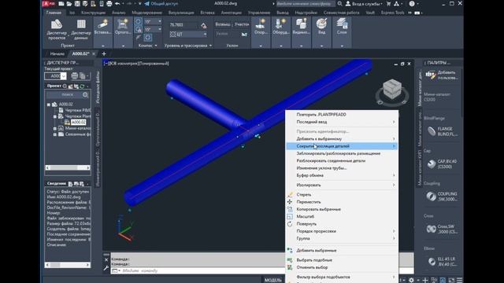Screen dimensions: 504x283
Task: Click project tree horizontal scrollbar
Action: tap(68, 167)
